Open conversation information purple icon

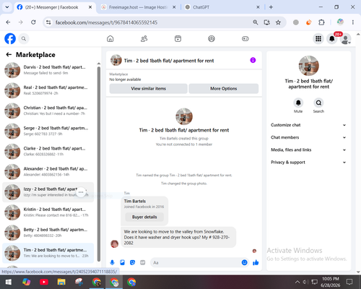tap(253, 60)
